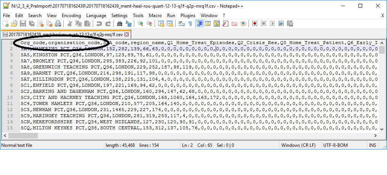The height and width of the screenshot is (175, 387).
Task: Toggle synchronize horizontal scrolling icon
Action: pyautogui.click(x=170, y=24)
